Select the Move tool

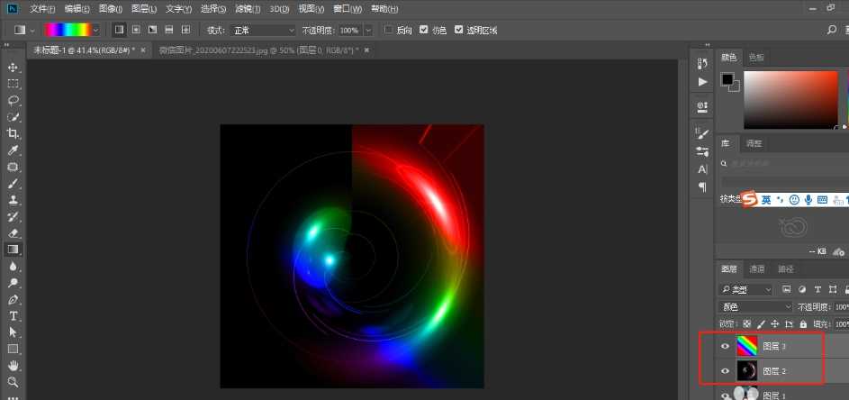14,68
